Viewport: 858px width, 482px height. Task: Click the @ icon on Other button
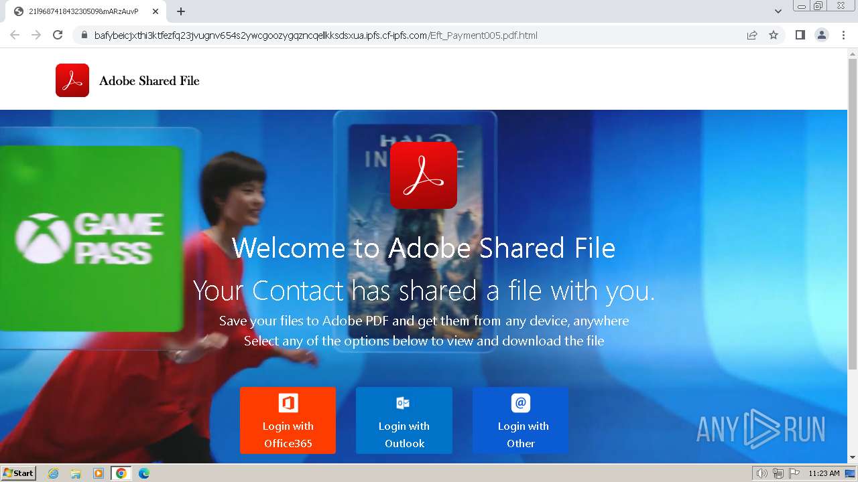pos(521,403)
